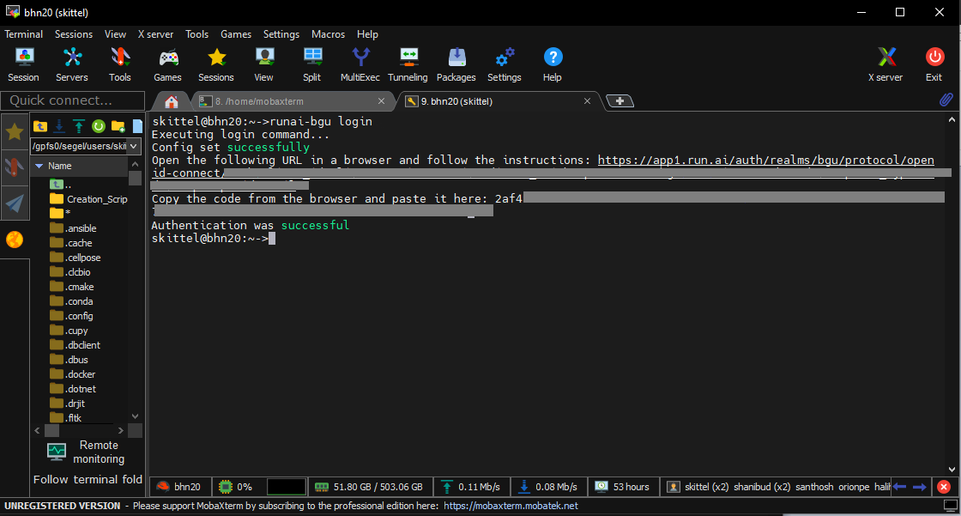Launch the Games toolbar icon

point(167,64)
